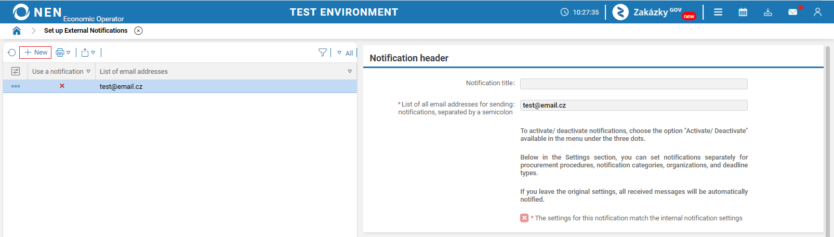Click the new badge beside Zakázky
The image size is (834, 237).
(x=689, y=17)
